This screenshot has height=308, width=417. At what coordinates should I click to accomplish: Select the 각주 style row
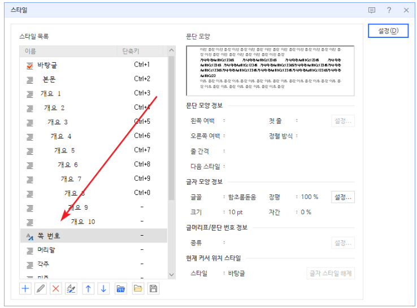(x=94, y=264)
